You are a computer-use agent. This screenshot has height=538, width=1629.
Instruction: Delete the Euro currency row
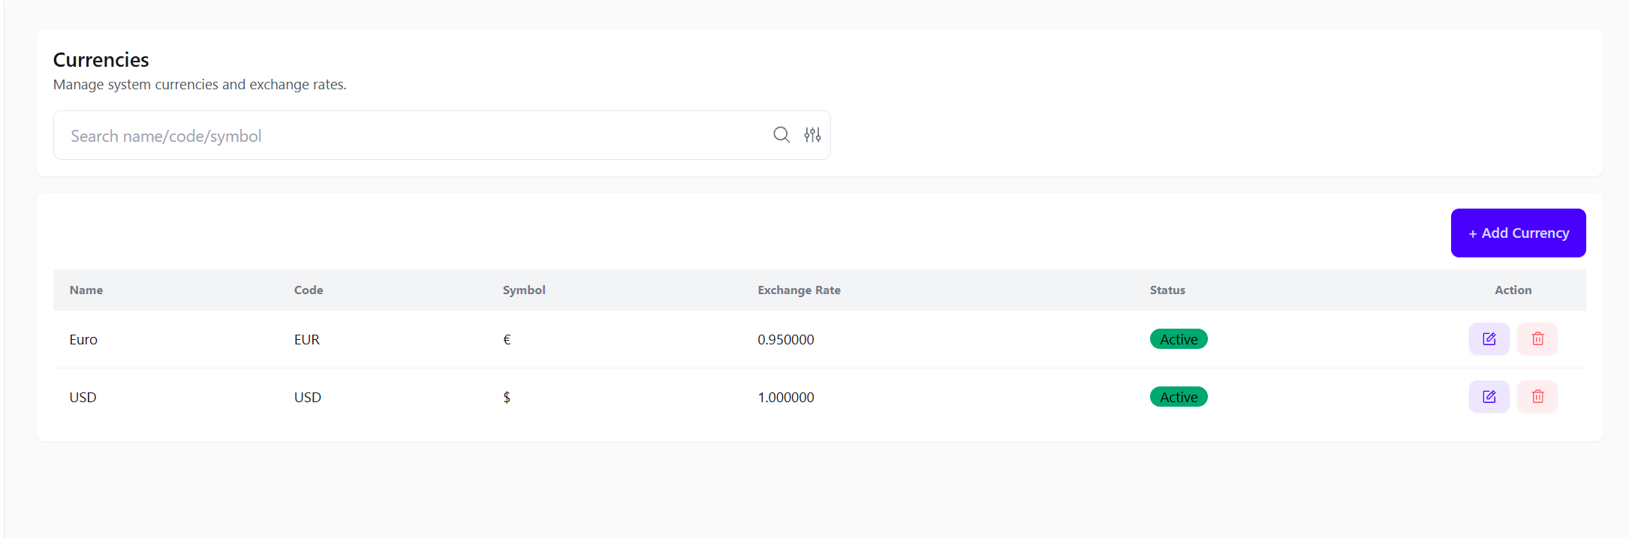pos(1537,339)
